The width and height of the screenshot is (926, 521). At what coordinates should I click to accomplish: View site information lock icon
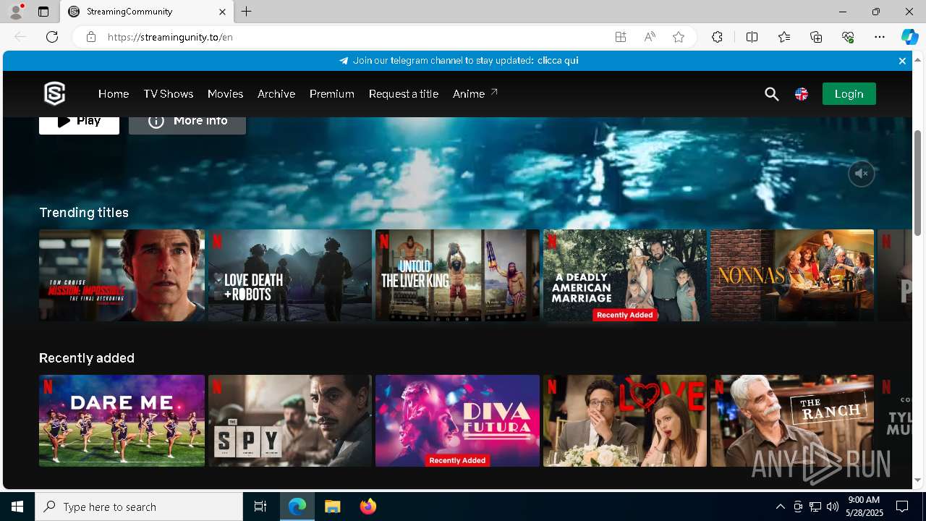tap(91, 37)
